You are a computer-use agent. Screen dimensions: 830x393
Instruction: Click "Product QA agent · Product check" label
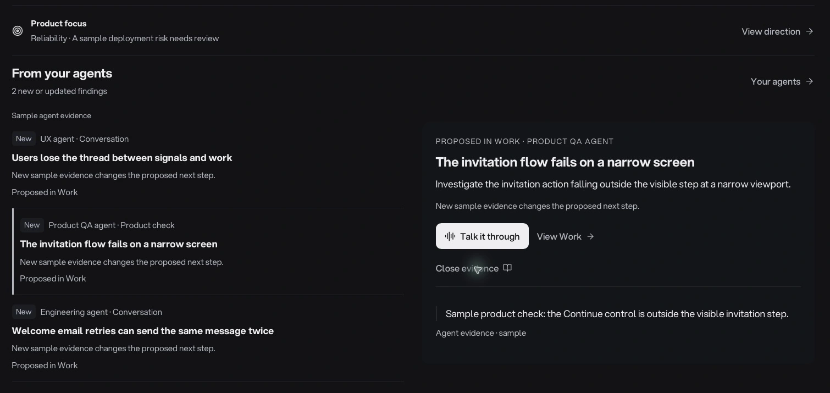[x=112, y=225]
